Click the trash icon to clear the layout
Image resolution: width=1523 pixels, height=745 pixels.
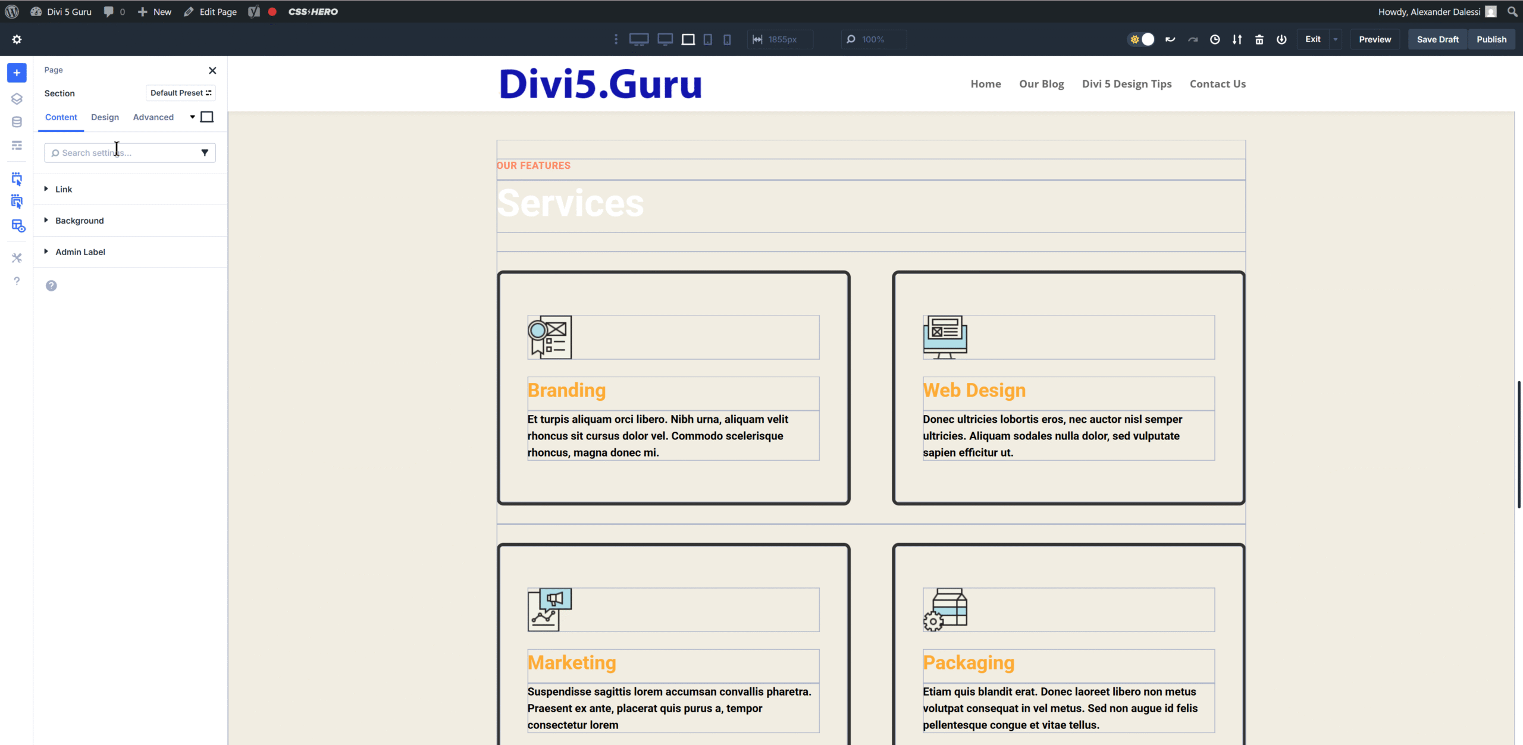click(1259, 39)
